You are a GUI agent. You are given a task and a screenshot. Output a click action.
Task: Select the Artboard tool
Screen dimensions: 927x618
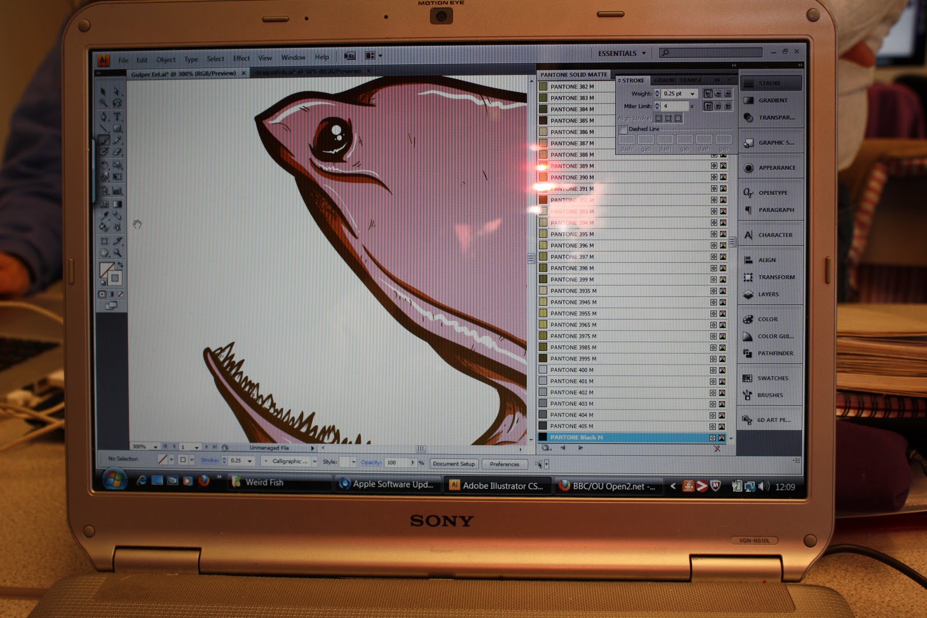[x=105, y=240]
